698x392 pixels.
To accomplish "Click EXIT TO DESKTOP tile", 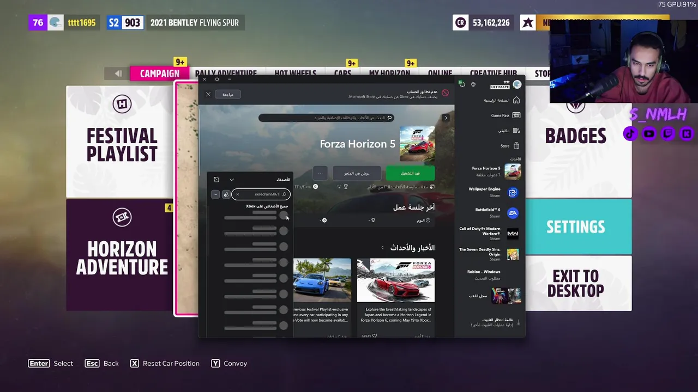I will click(x=578, y=283).
